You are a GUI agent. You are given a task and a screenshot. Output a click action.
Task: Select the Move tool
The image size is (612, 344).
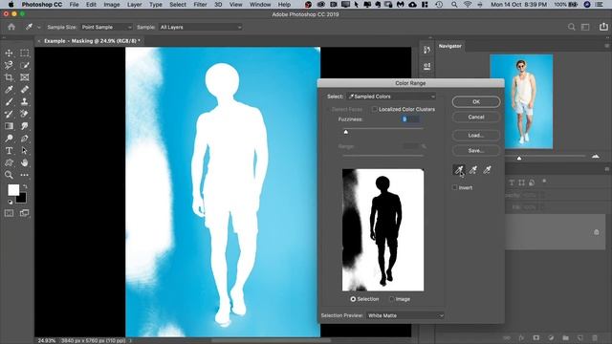click(9, 54)
